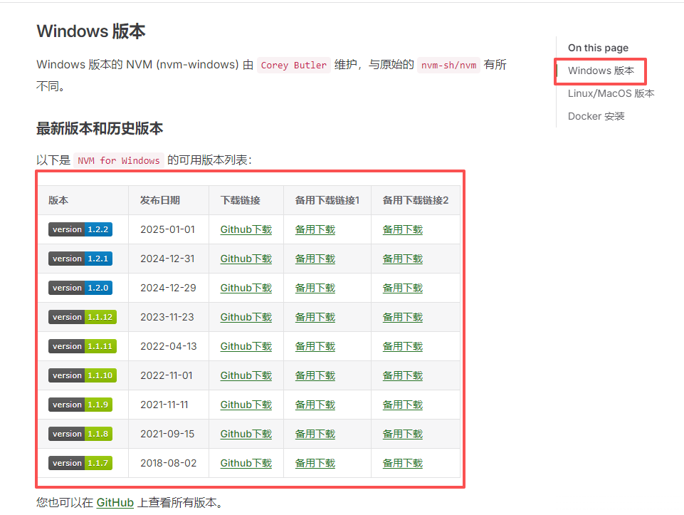
Task: Click the 备用下载链接2 column header
Action: [x=415, y=200]
